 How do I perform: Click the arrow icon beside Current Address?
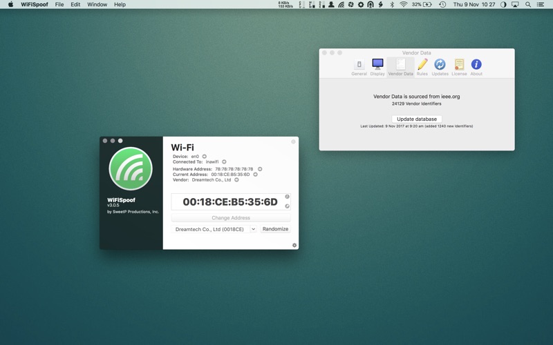pos(255,175)
